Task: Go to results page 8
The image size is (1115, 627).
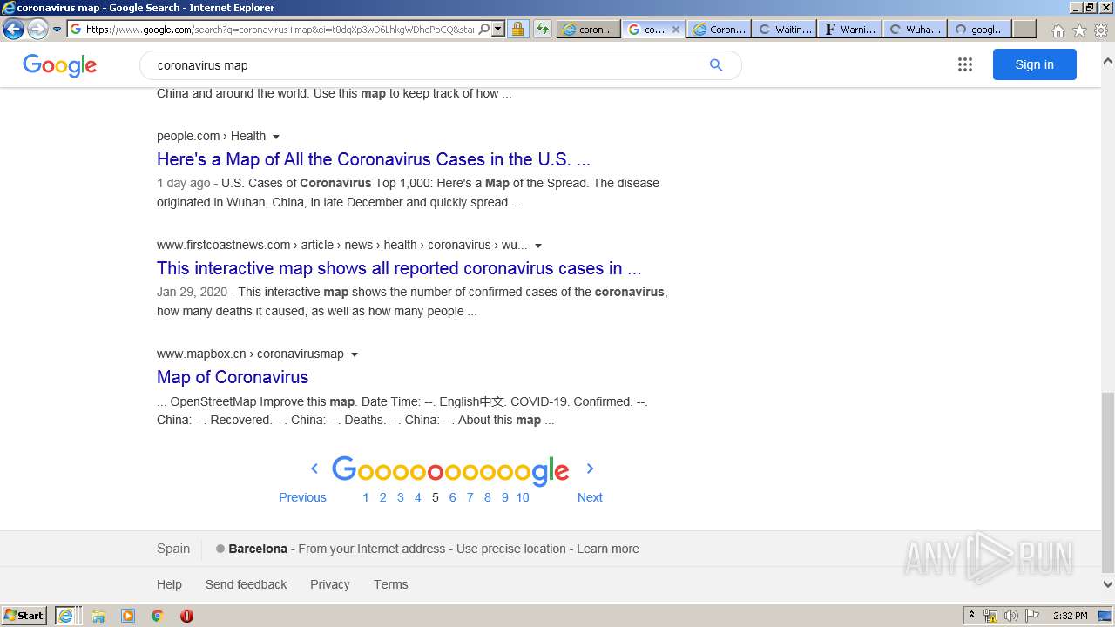Action: (x=487, y=497)
